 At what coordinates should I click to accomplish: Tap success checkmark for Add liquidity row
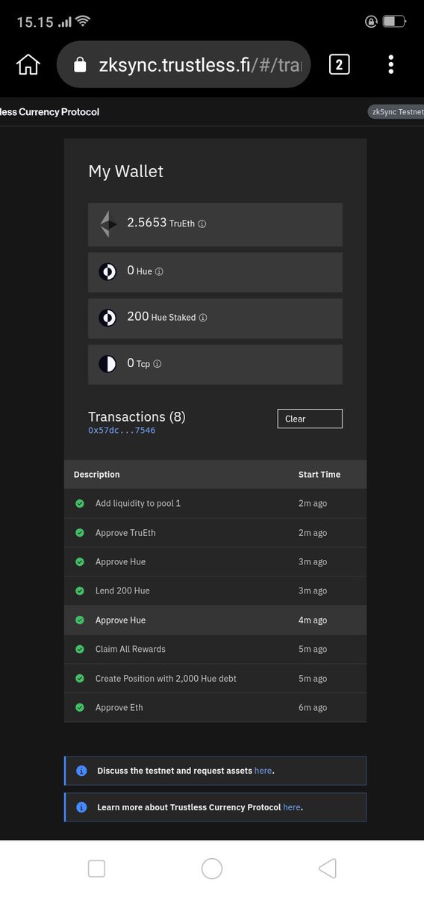(x=80, y=504)
